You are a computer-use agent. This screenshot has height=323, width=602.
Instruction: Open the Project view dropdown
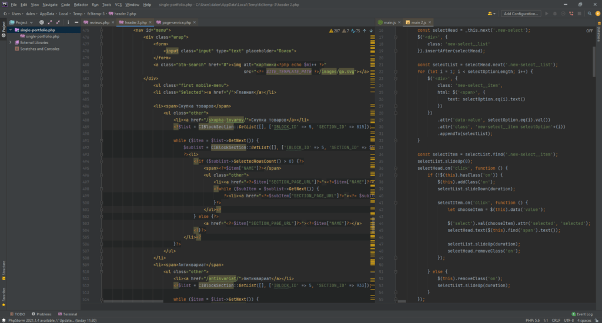click(x=25, y=22)
